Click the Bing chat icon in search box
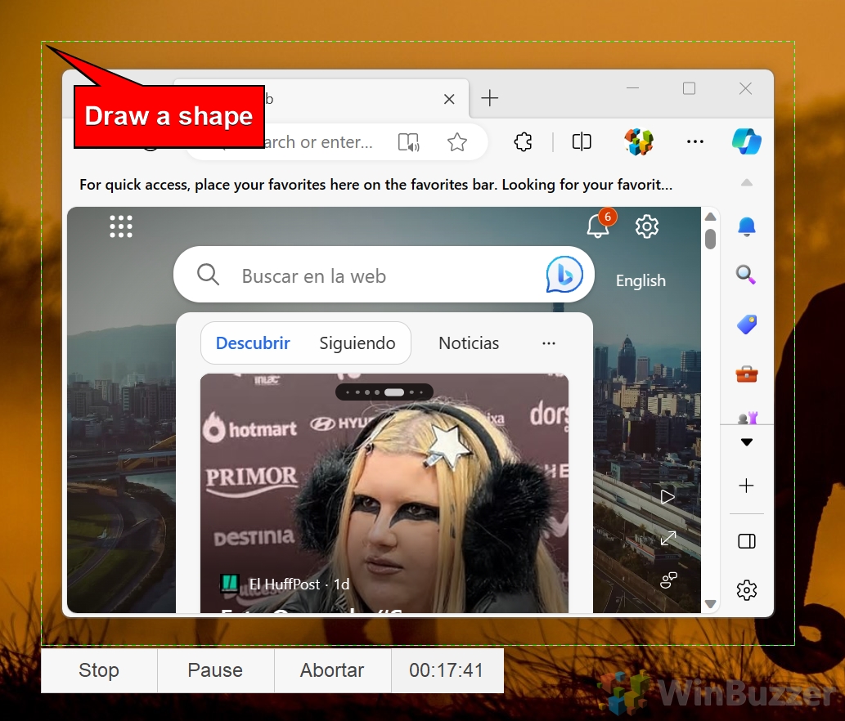The height and width of the screenshot is (721, 845). 564,275
